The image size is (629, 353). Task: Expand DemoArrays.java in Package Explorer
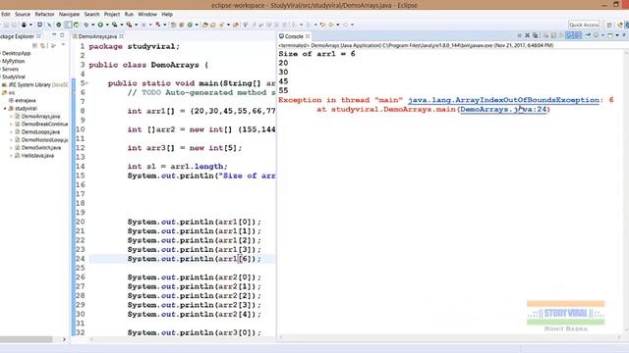point(11,117)
